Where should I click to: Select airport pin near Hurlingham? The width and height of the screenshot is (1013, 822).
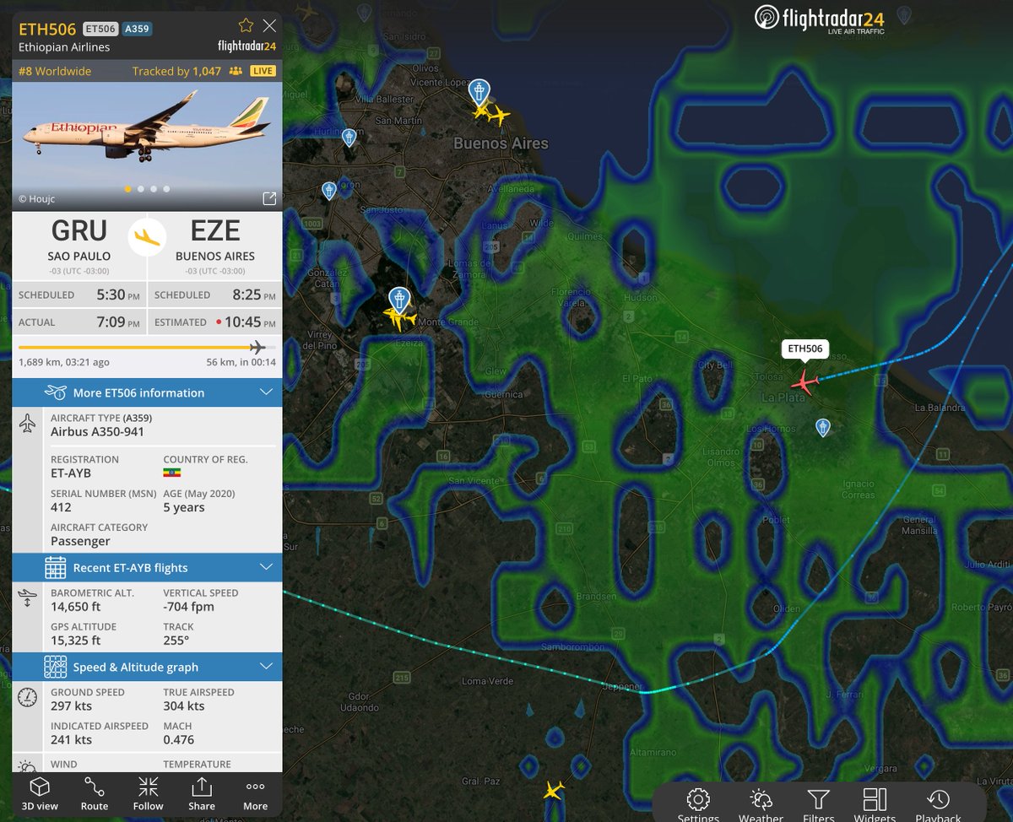(x=349, y=137)
